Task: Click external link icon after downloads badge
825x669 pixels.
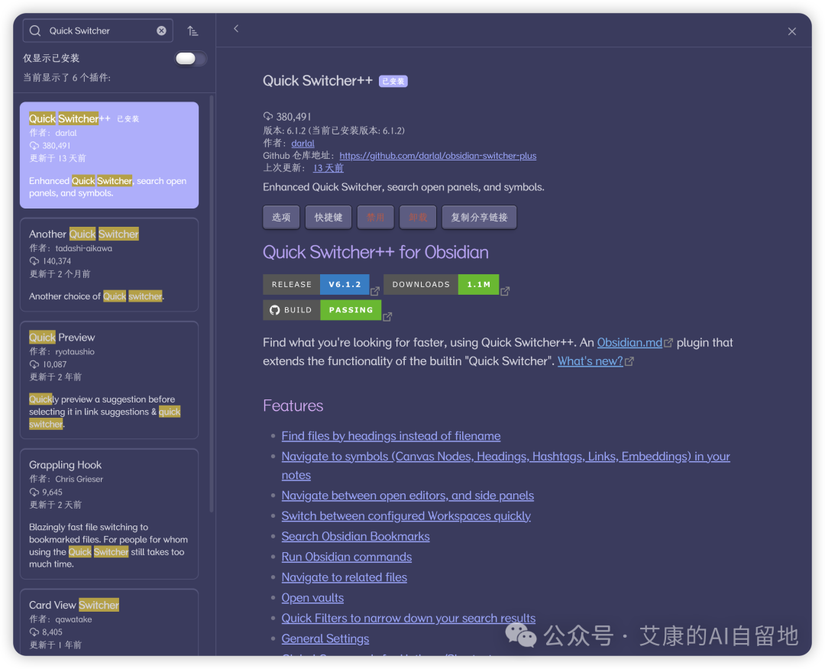Action: [x=505, y=291]
